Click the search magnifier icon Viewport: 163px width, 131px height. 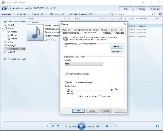[153, 14]
